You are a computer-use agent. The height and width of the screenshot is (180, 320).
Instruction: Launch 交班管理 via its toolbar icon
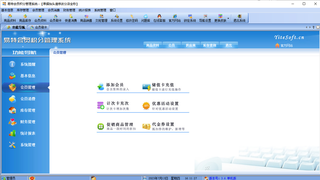(101, 18)
